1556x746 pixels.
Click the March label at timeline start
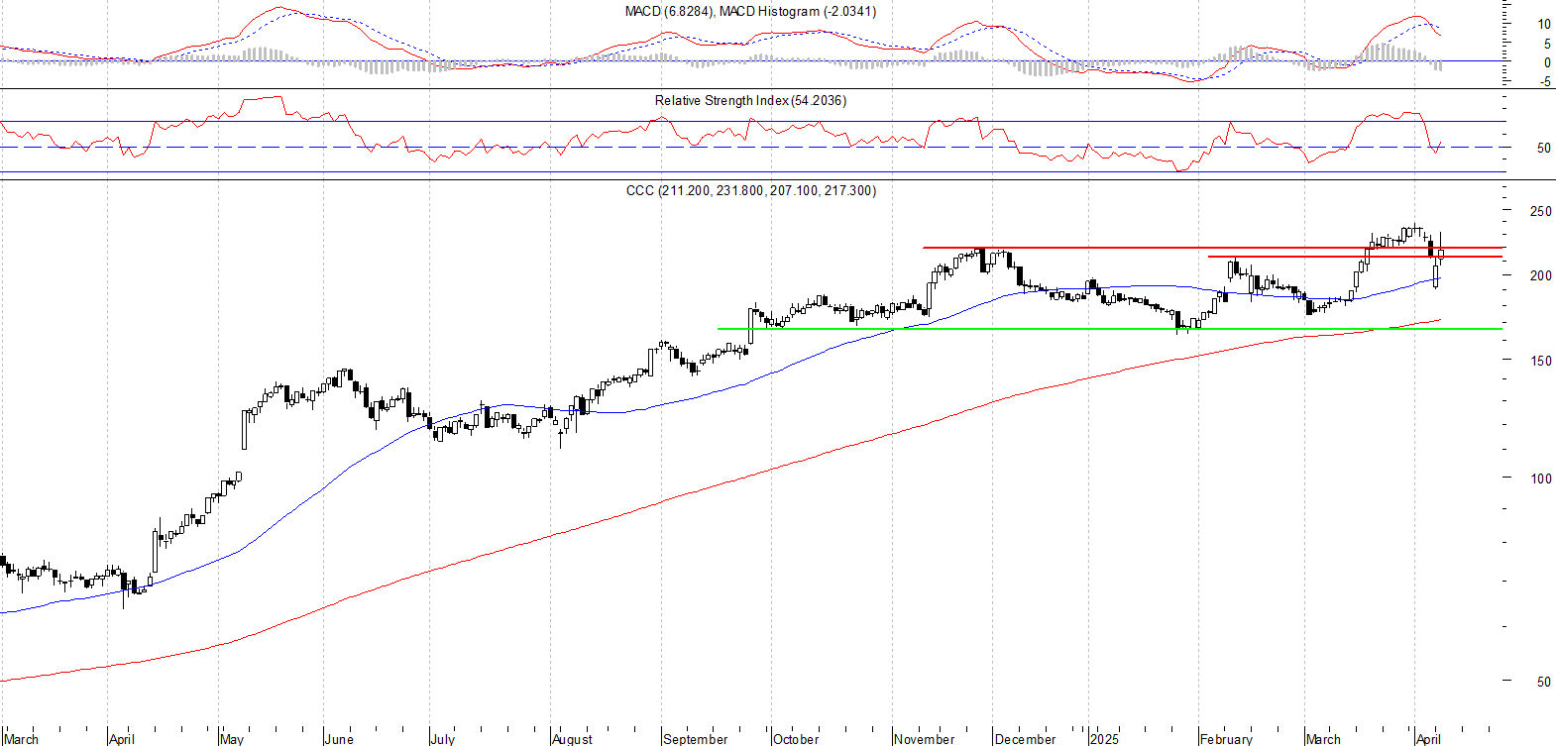click(22, 739)
